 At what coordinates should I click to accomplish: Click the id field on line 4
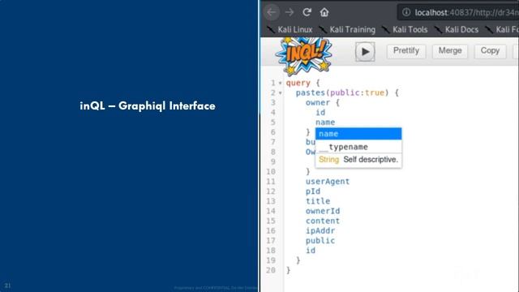click(320, 113)
